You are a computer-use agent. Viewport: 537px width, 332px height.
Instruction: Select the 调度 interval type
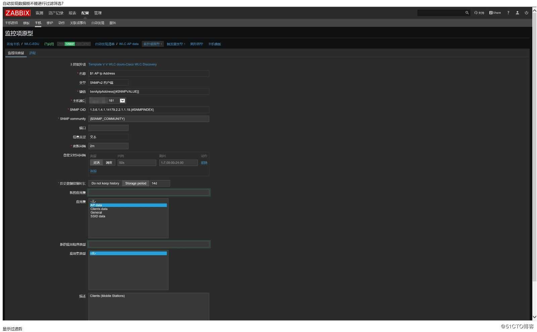[109, 163]
